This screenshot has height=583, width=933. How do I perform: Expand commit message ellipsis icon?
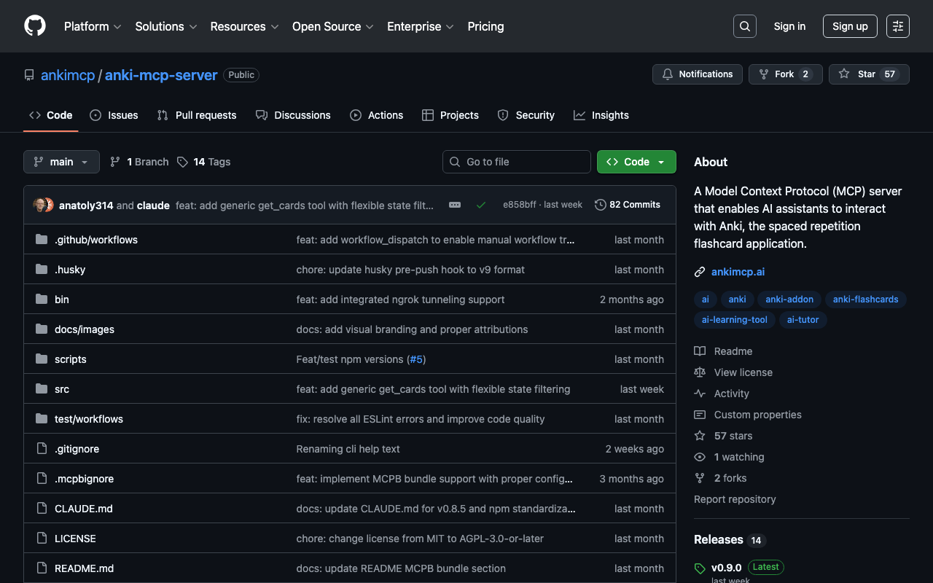(455, 205)
